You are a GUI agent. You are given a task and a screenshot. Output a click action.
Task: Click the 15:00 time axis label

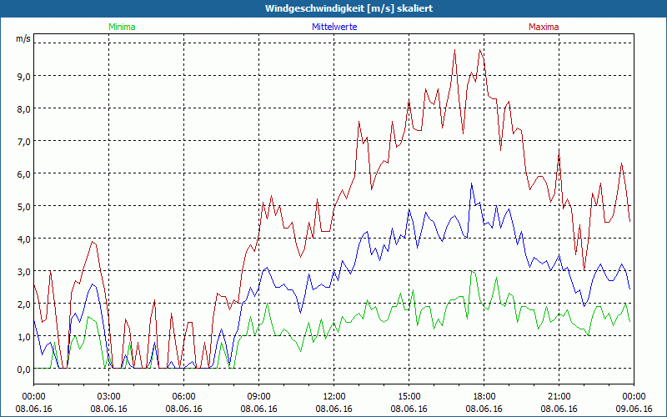409,397
